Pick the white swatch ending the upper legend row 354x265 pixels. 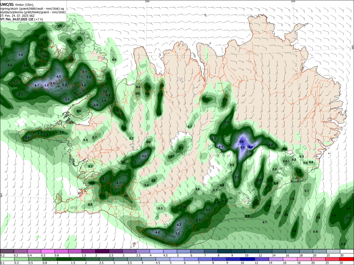pyautogui.click(x=347, y=251)
